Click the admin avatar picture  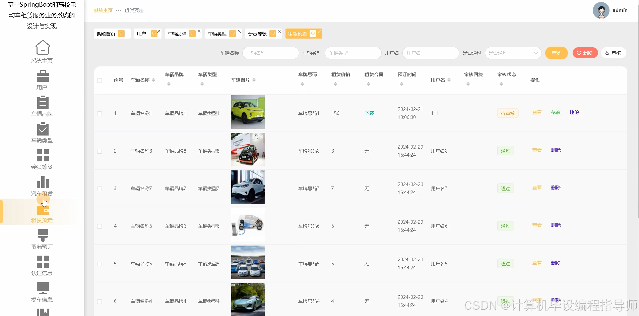tap(601, 10)
